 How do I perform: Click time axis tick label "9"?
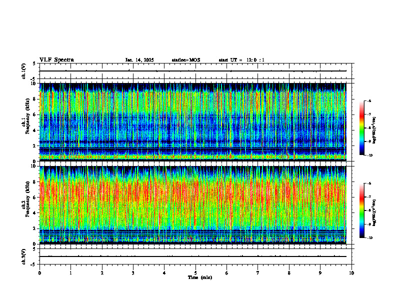point(320,273)
